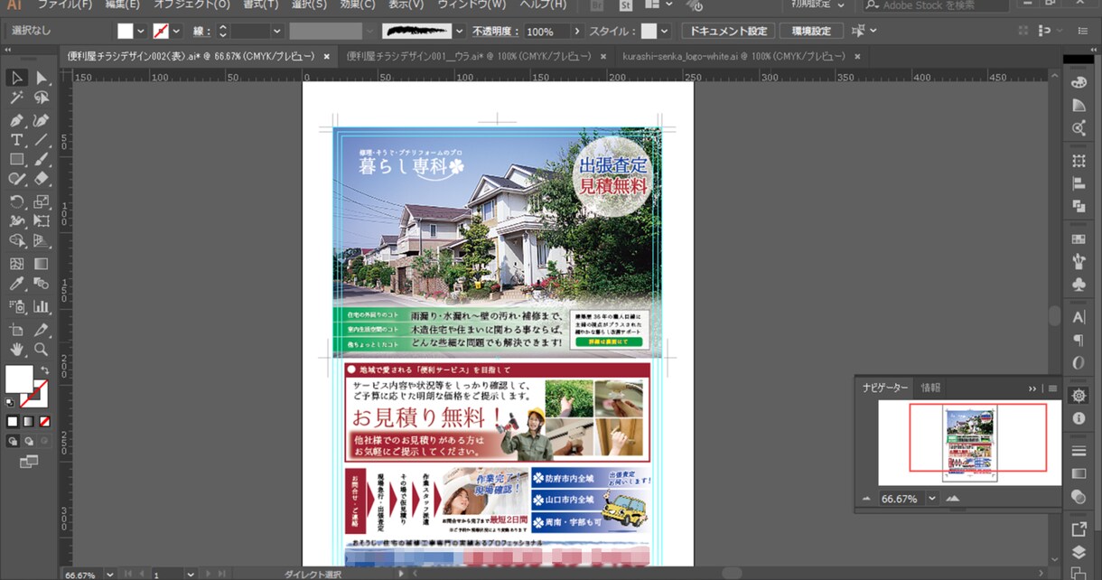
Task: Open the Navigator panel options menu
Action: pos(1052,388)
